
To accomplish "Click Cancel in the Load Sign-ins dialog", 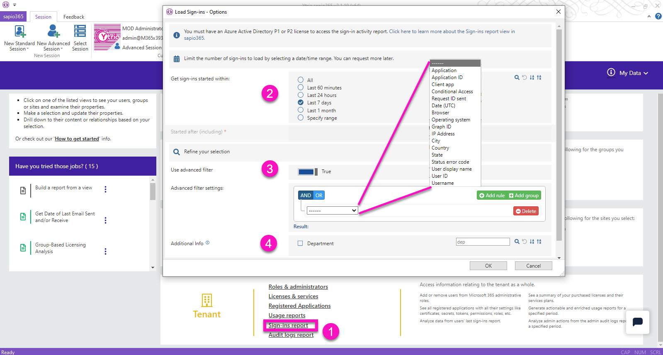I will pos(533,266).
